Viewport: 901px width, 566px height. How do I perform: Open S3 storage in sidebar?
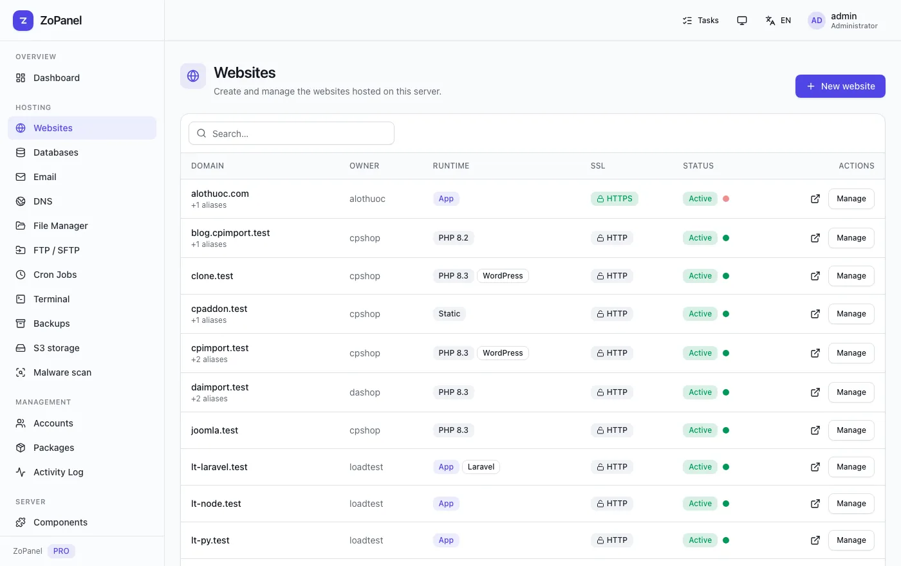click(82, 348)
